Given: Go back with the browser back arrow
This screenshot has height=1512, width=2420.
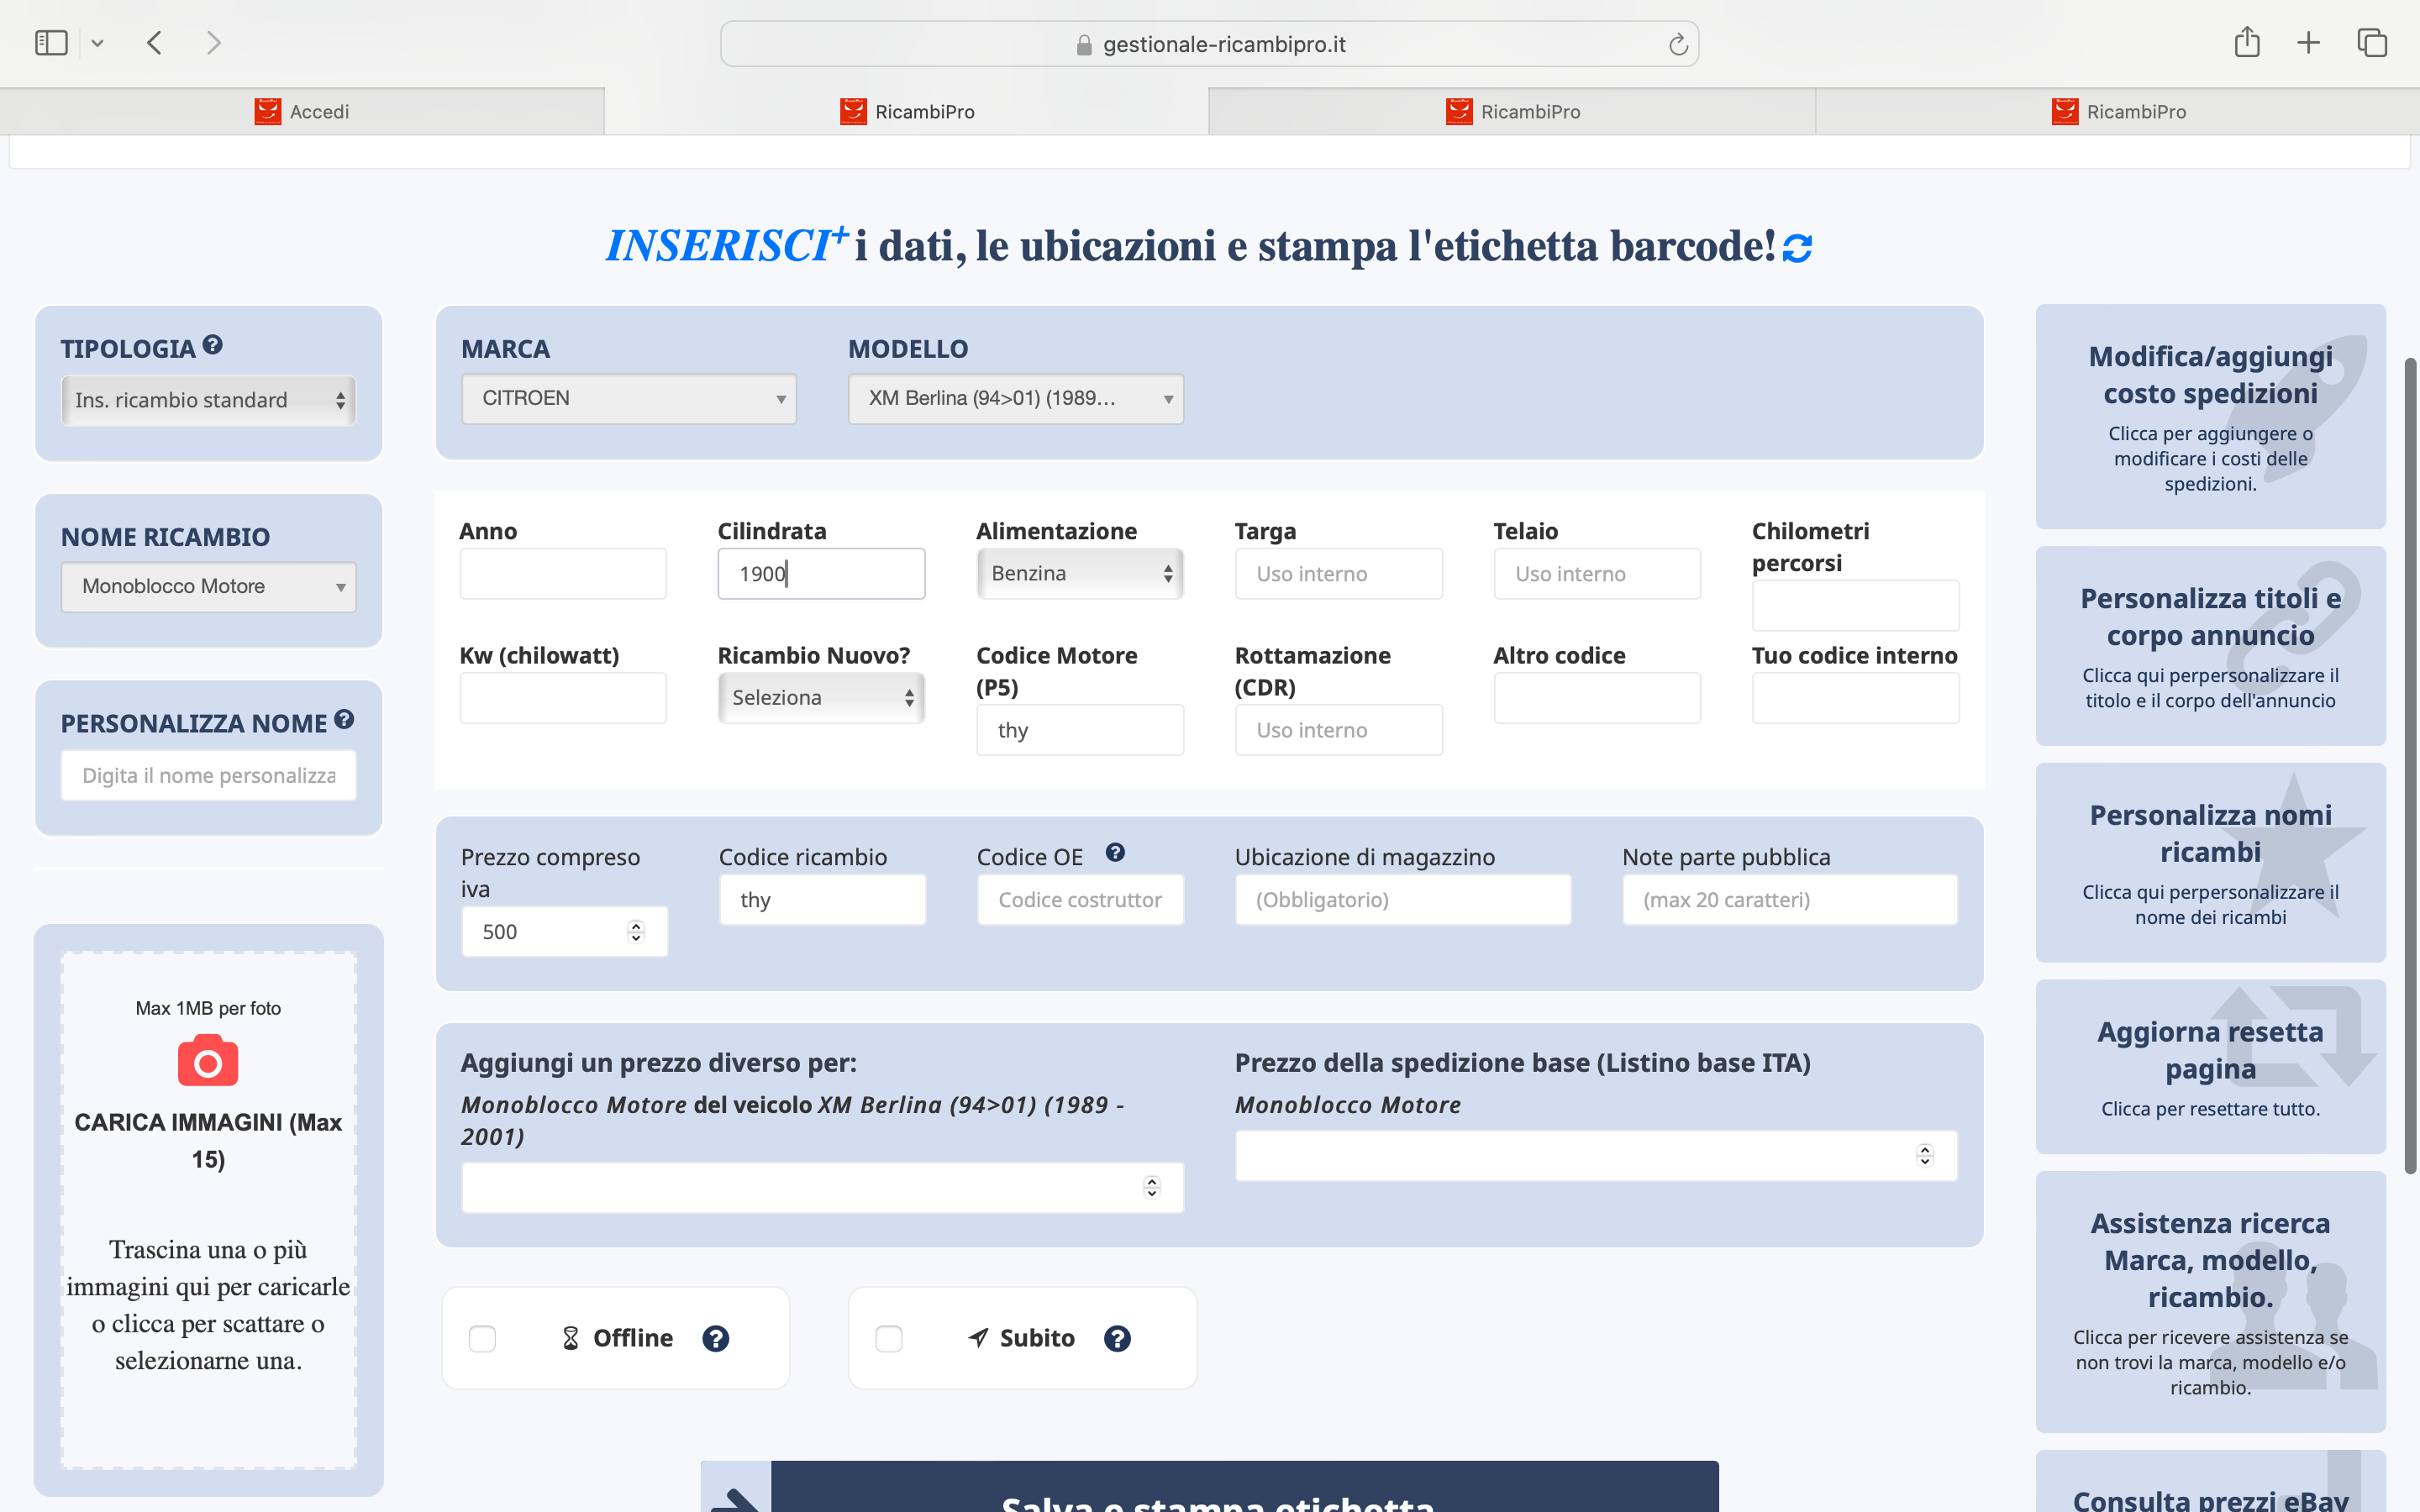Looking at the screenshot, I should pyautogui.click(x=154, y=43).
